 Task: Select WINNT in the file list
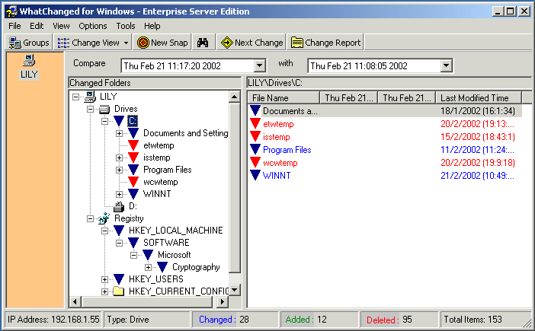[277, 176]
